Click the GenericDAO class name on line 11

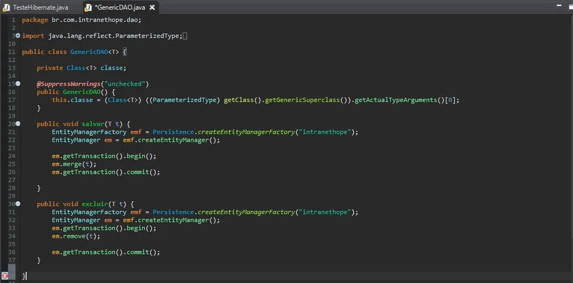[89, 52]
